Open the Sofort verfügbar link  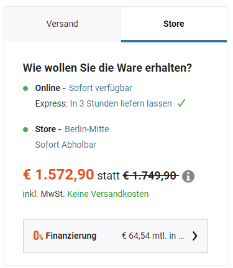click(x=101, y=88)
